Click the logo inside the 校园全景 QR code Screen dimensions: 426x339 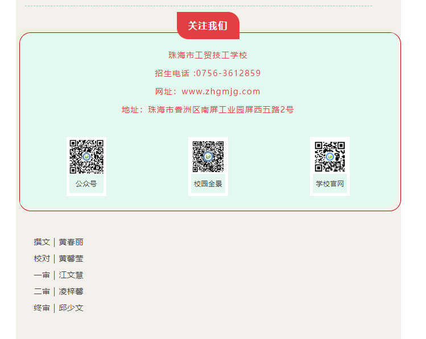pos(208,156)
